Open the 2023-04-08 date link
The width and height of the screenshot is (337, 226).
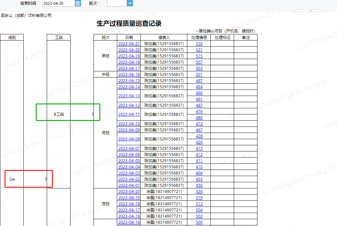[129, 139]
